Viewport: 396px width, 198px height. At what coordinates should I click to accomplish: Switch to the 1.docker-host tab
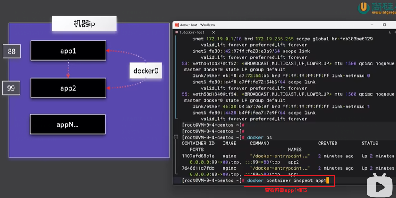pos(192,32)
